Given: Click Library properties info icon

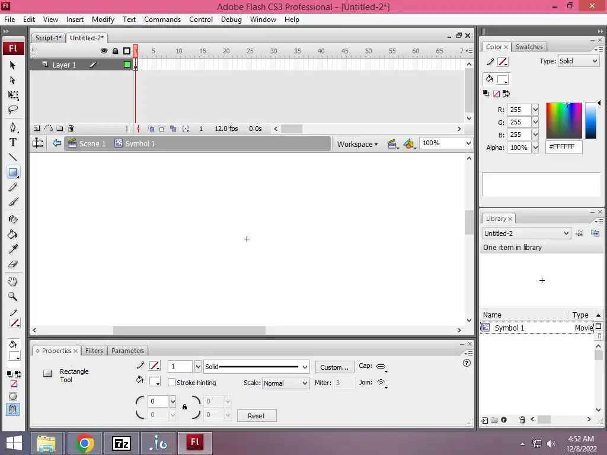Looking at the screenshot, I should pos(504,420).
